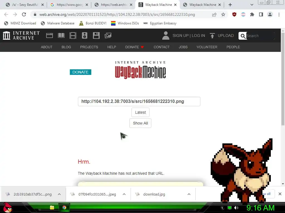Open the BLOG menu item
This screenshot has width=285, height=213.
pos(66,47)
